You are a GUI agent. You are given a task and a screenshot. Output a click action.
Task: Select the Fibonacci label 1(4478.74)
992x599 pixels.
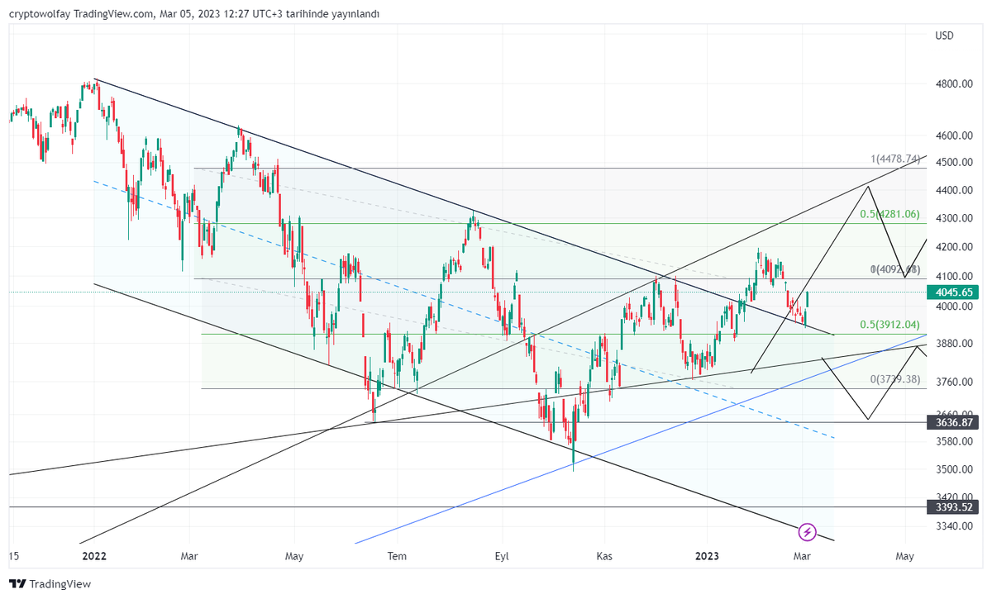pyautogui.click(x=894, y=159)
